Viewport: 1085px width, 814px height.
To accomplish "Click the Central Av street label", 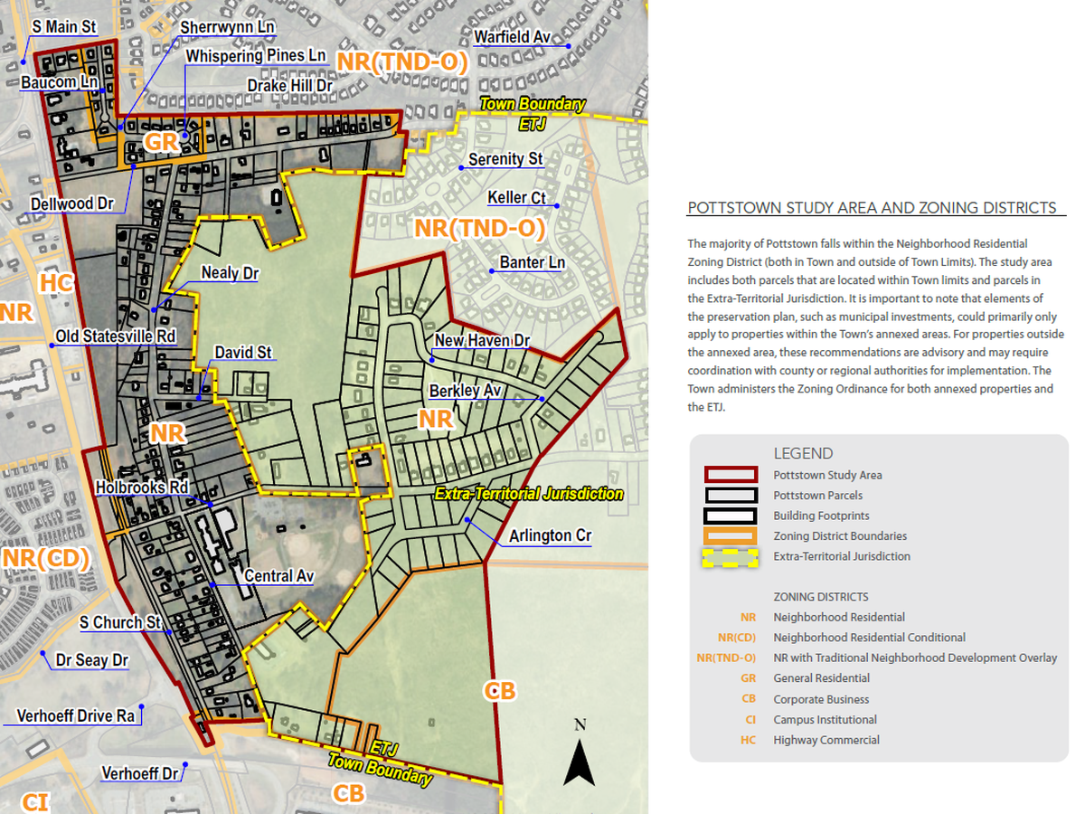I will tap(278, 575).
